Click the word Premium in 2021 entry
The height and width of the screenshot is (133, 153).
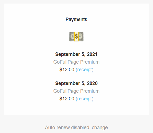click(x=90, y=62)
